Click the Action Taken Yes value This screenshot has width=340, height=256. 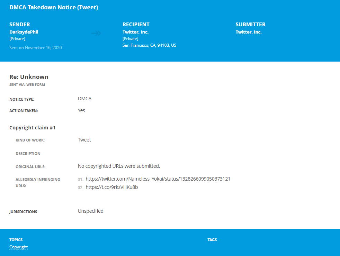tap(81, 110)
